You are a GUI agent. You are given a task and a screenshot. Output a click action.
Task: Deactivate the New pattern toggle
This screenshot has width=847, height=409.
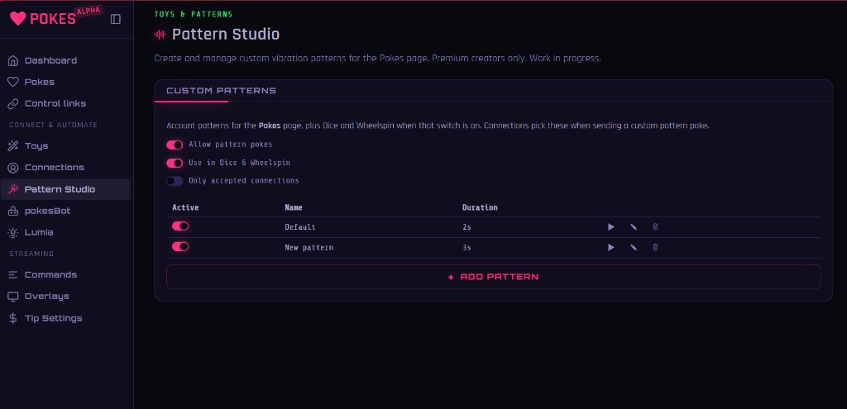[x=180, y=246]
